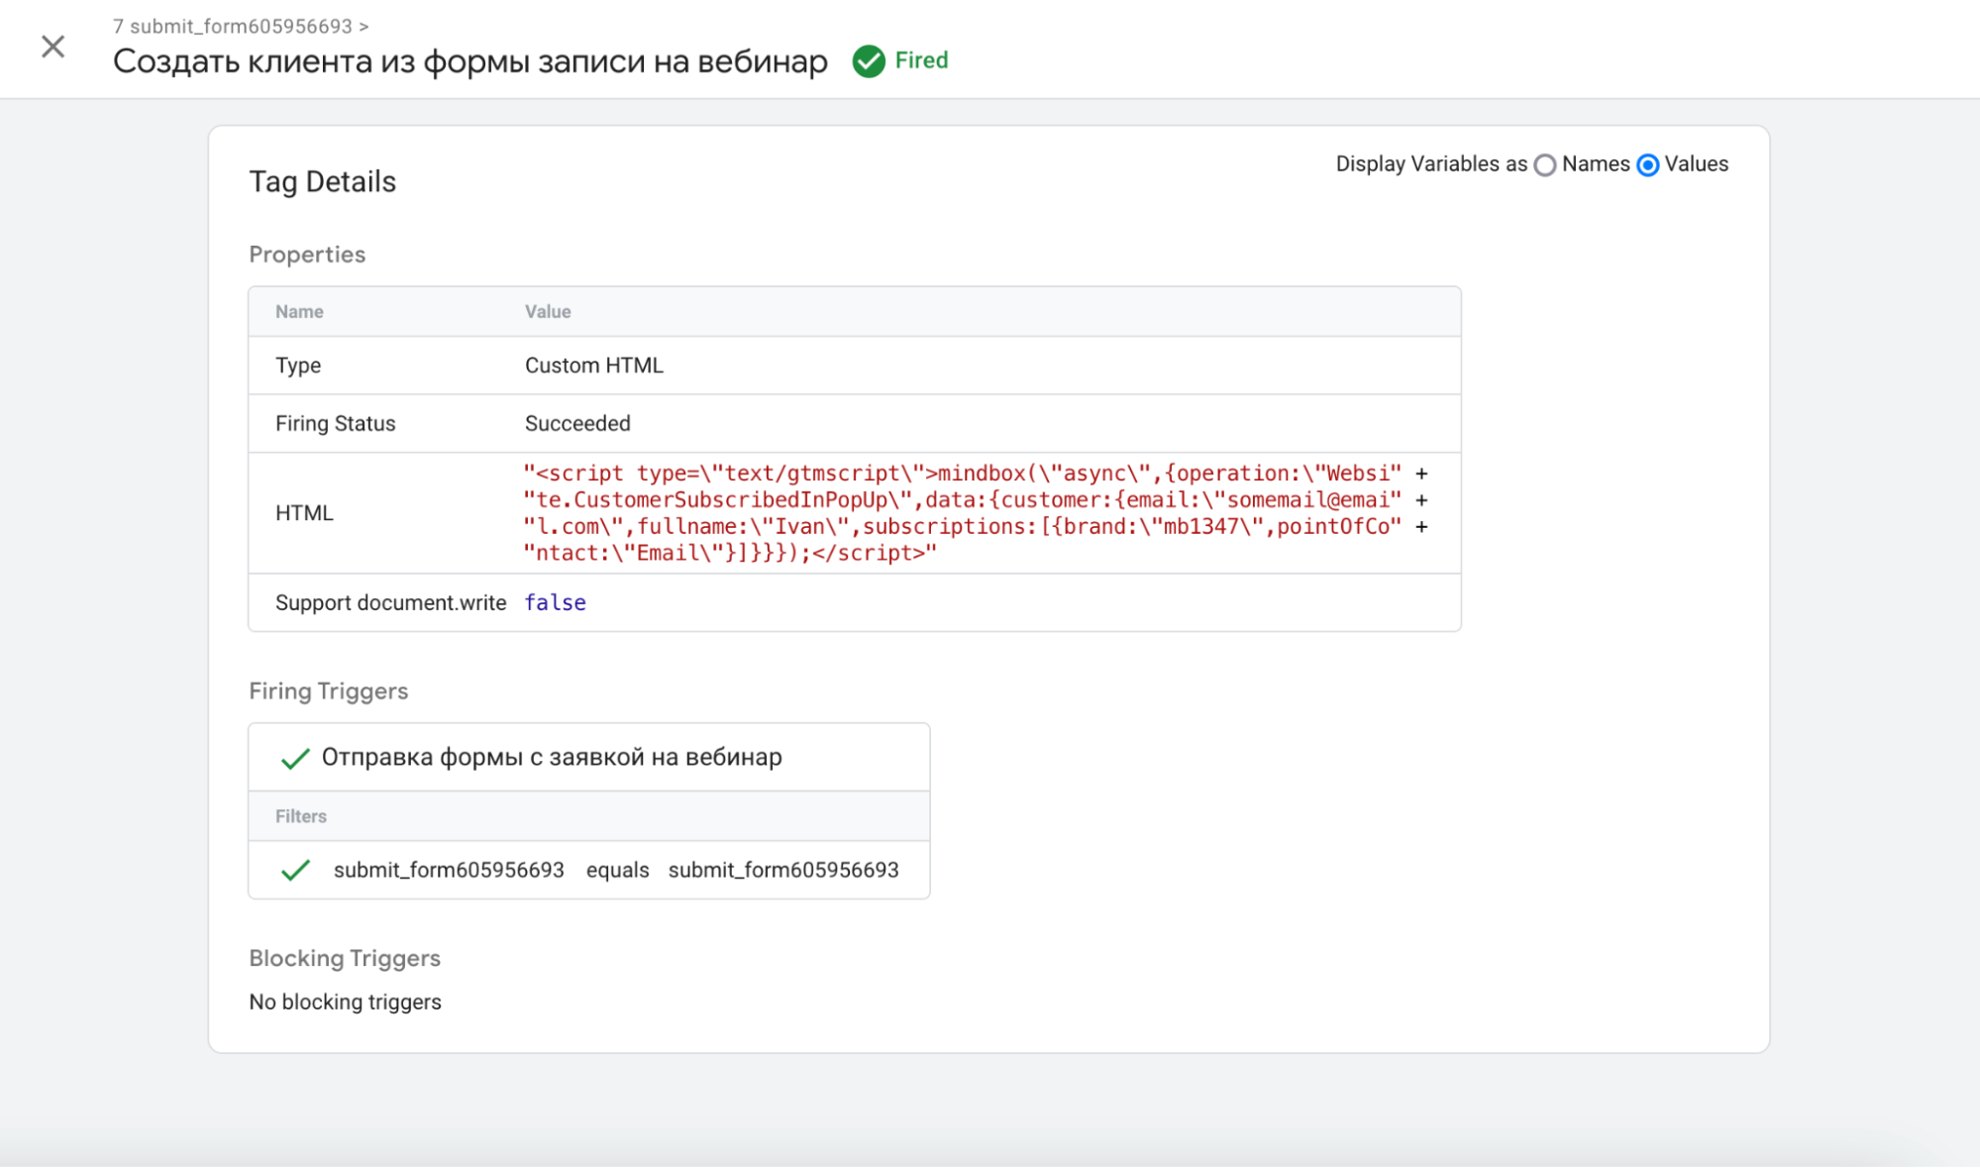Click the last HTML line ending with script
This screenshot has height=1168, width=1980.
(x=730, y=553)
